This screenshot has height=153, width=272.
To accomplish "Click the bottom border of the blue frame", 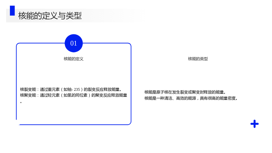I will pos(74,124).
